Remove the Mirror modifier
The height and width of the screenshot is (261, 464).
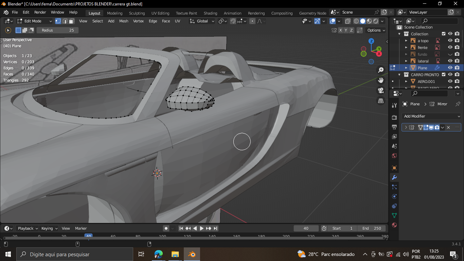coord(448,127)
